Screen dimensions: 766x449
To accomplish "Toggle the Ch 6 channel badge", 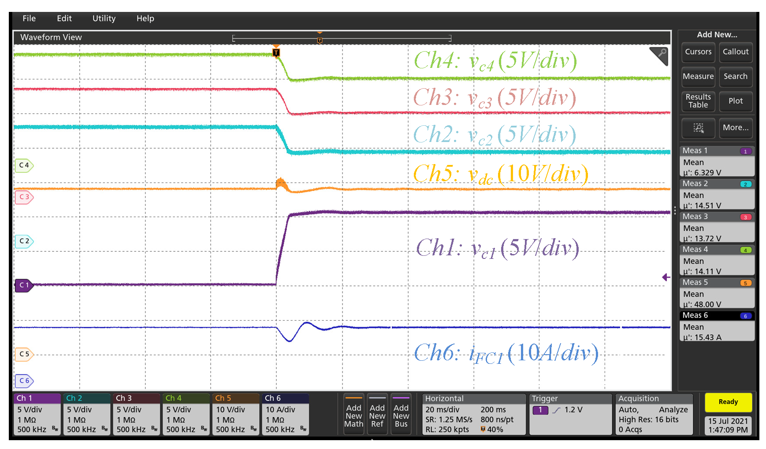I will point(285,414).
